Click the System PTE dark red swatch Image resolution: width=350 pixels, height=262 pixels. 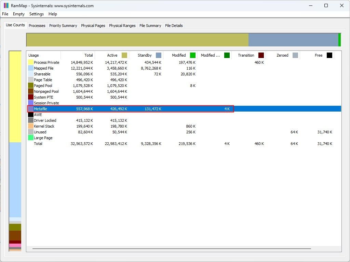[30, 97]
